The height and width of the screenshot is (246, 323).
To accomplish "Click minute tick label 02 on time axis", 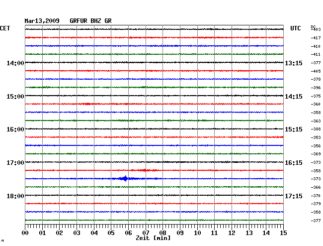I will point(59,233).
